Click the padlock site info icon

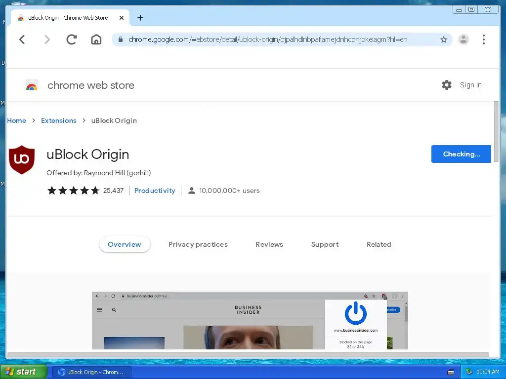(x=121, y=39)
